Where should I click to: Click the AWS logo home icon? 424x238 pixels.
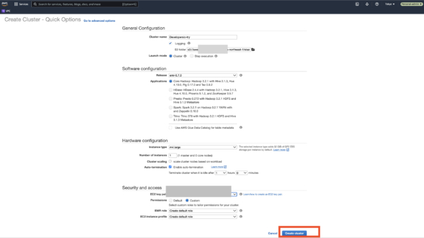(5, 4)
